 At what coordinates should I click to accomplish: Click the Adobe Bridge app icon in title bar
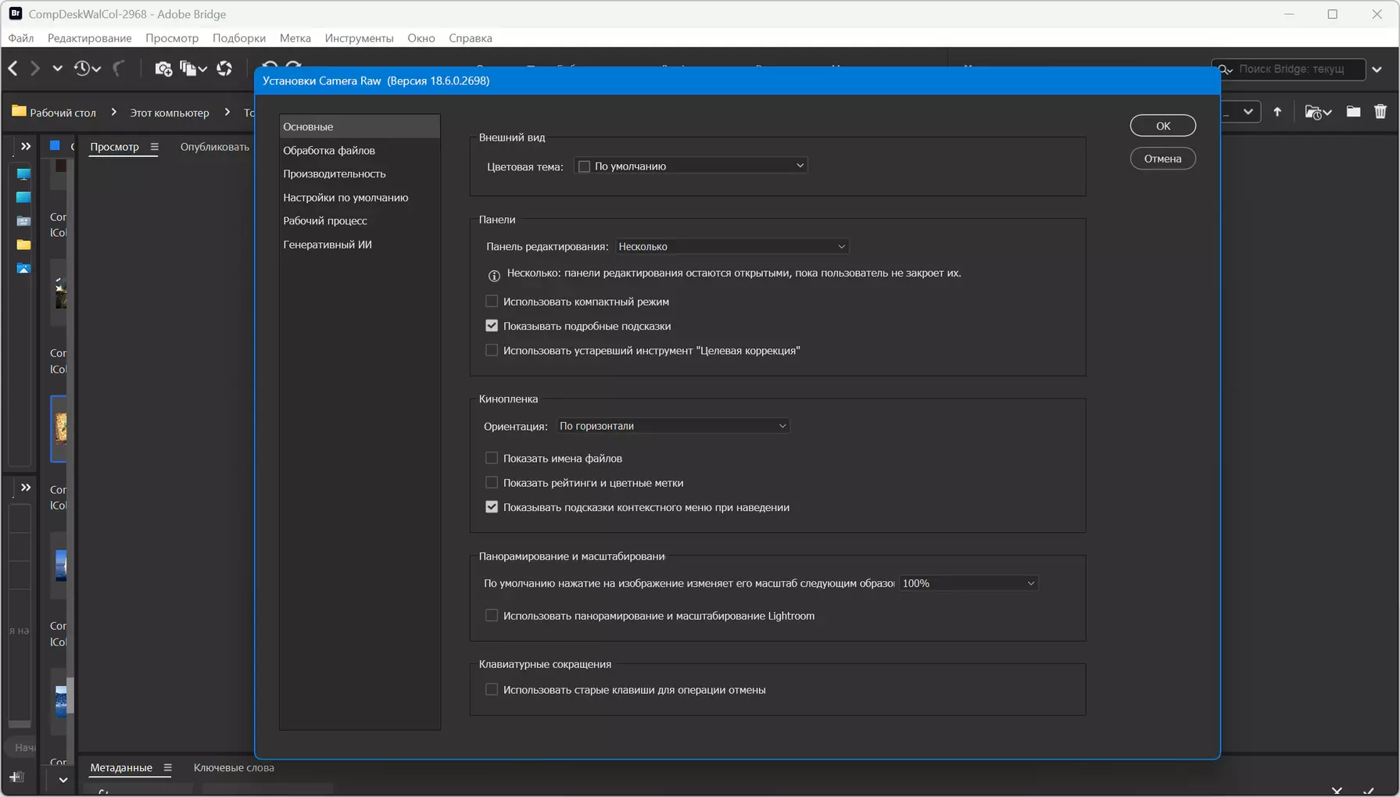16,13
